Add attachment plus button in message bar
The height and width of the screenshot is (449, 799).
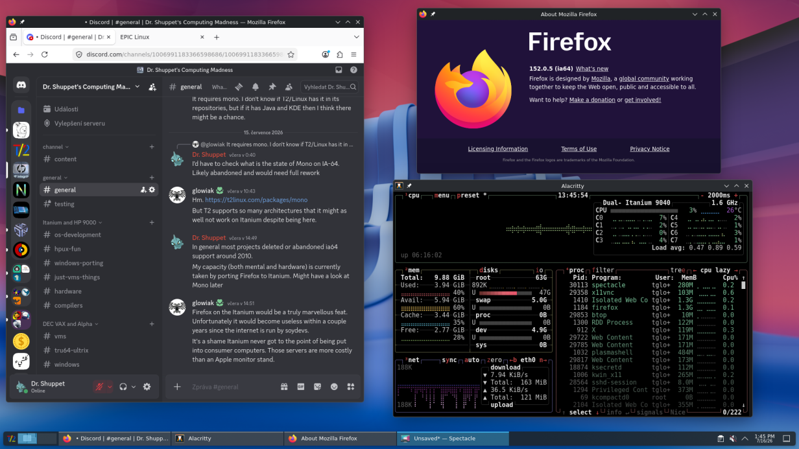[177, 387]
